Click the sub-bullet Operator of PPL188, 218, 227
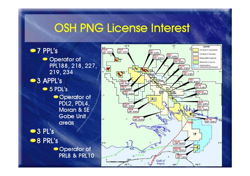This screenshot has width=250, height=176. [73, 66]
